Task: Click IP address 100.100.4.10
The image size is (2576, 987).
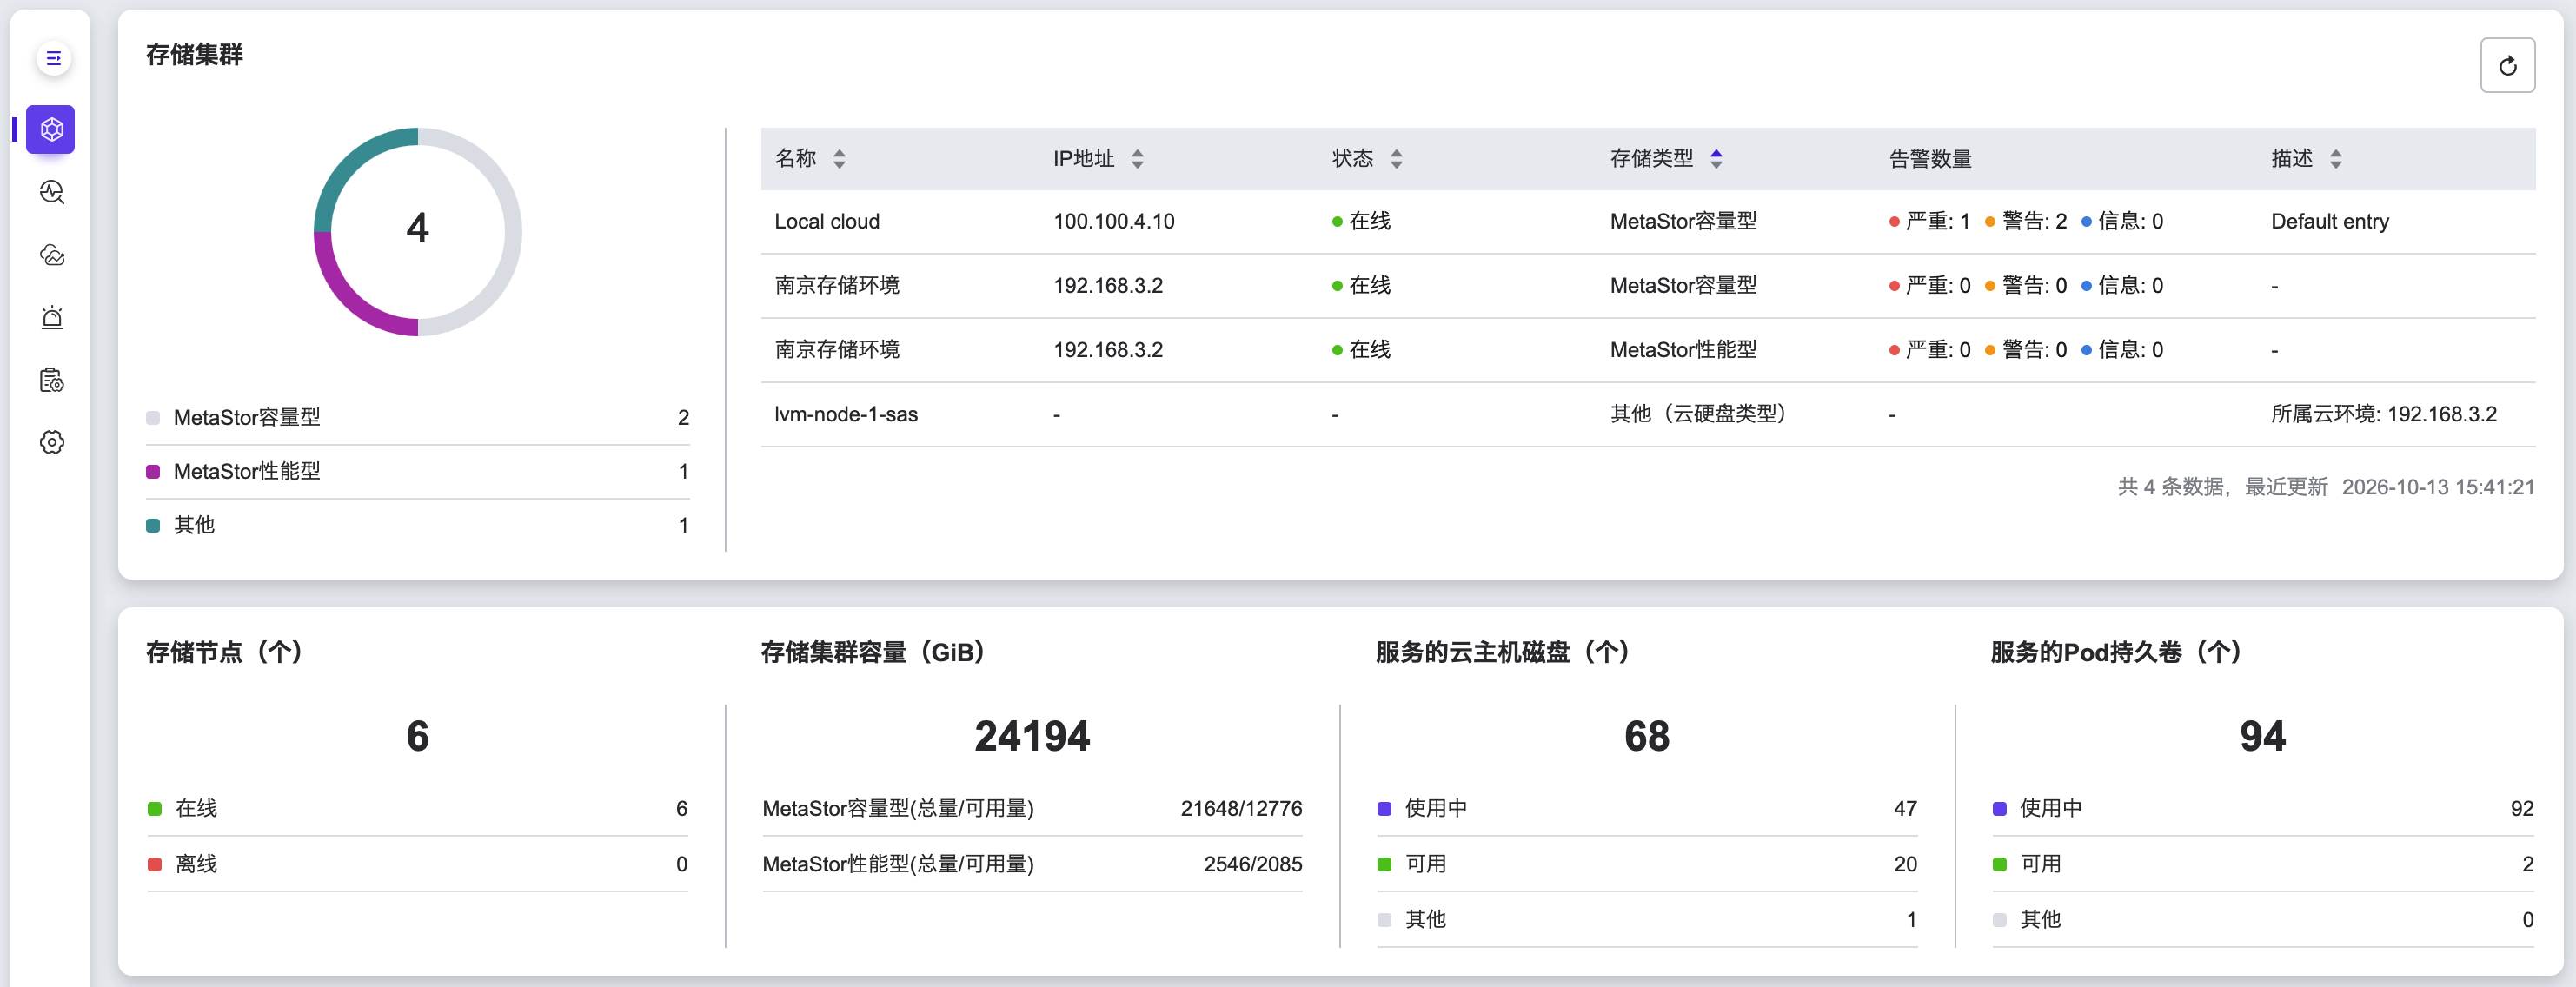Action: tap(1114, 221)
